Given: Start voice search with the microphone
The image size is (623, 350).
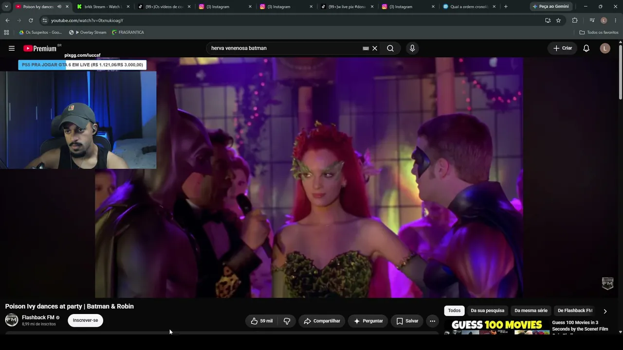Looking at the screenshot, I should pyautogui.click(x=412, y=48).
